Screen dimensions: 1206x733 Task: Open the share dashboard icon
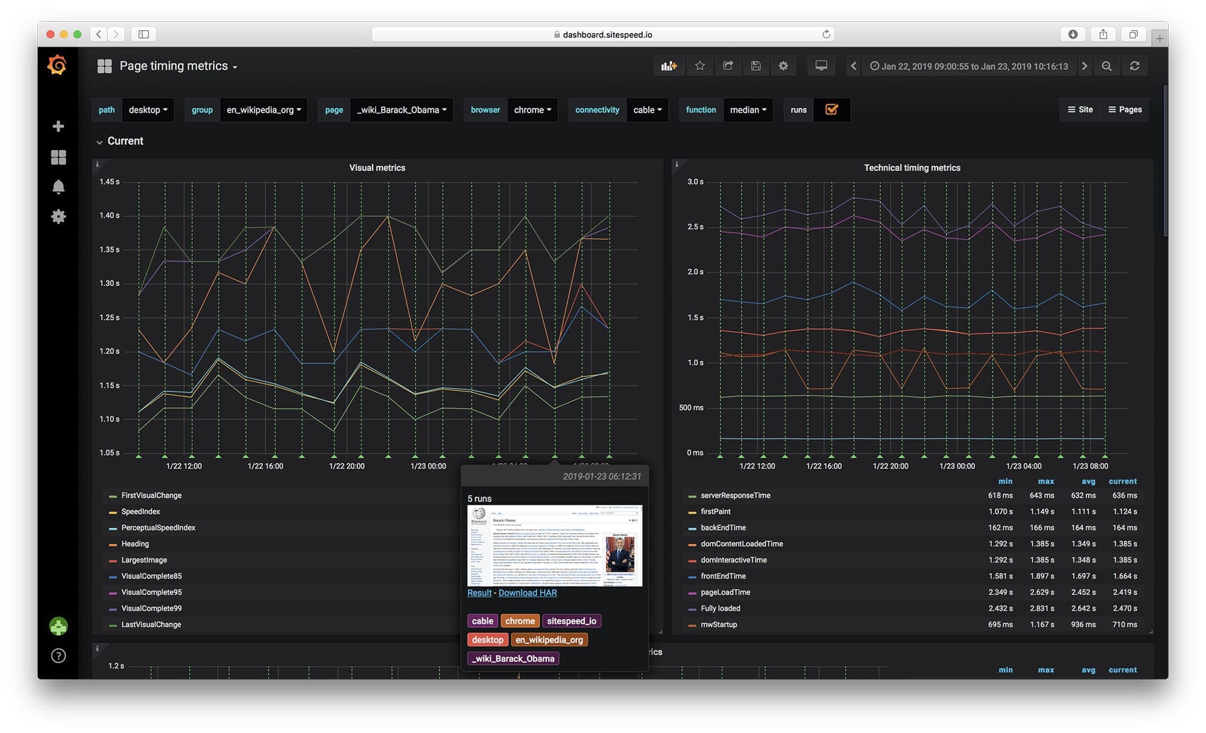[x=728, y=66]
